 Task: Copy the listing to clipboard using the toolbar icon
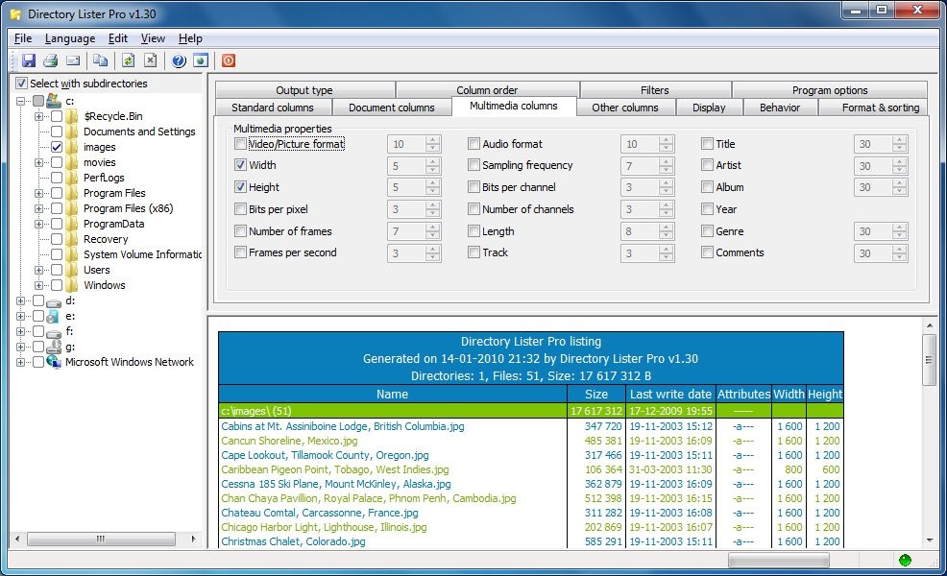101,60
